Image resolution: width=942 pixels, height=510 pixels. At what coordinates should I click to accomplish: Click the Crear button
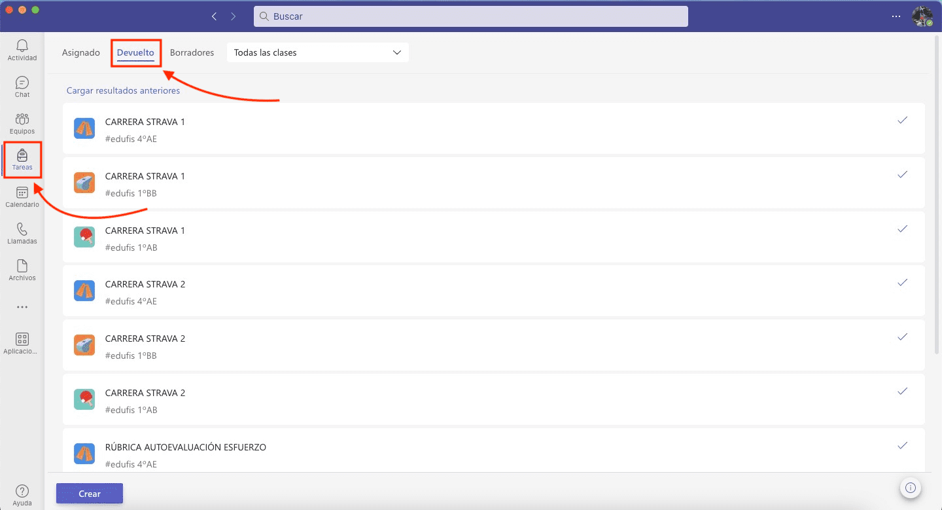pos(90,494)
